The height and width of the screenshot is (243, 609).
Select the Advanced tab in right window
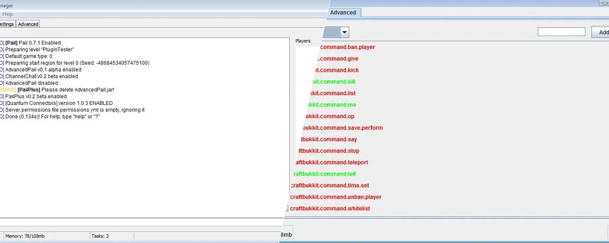343,12
